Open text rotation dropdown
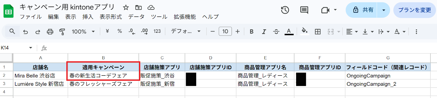Image resolution: width=437 pixels, height=98 pixels. [400, 32]
